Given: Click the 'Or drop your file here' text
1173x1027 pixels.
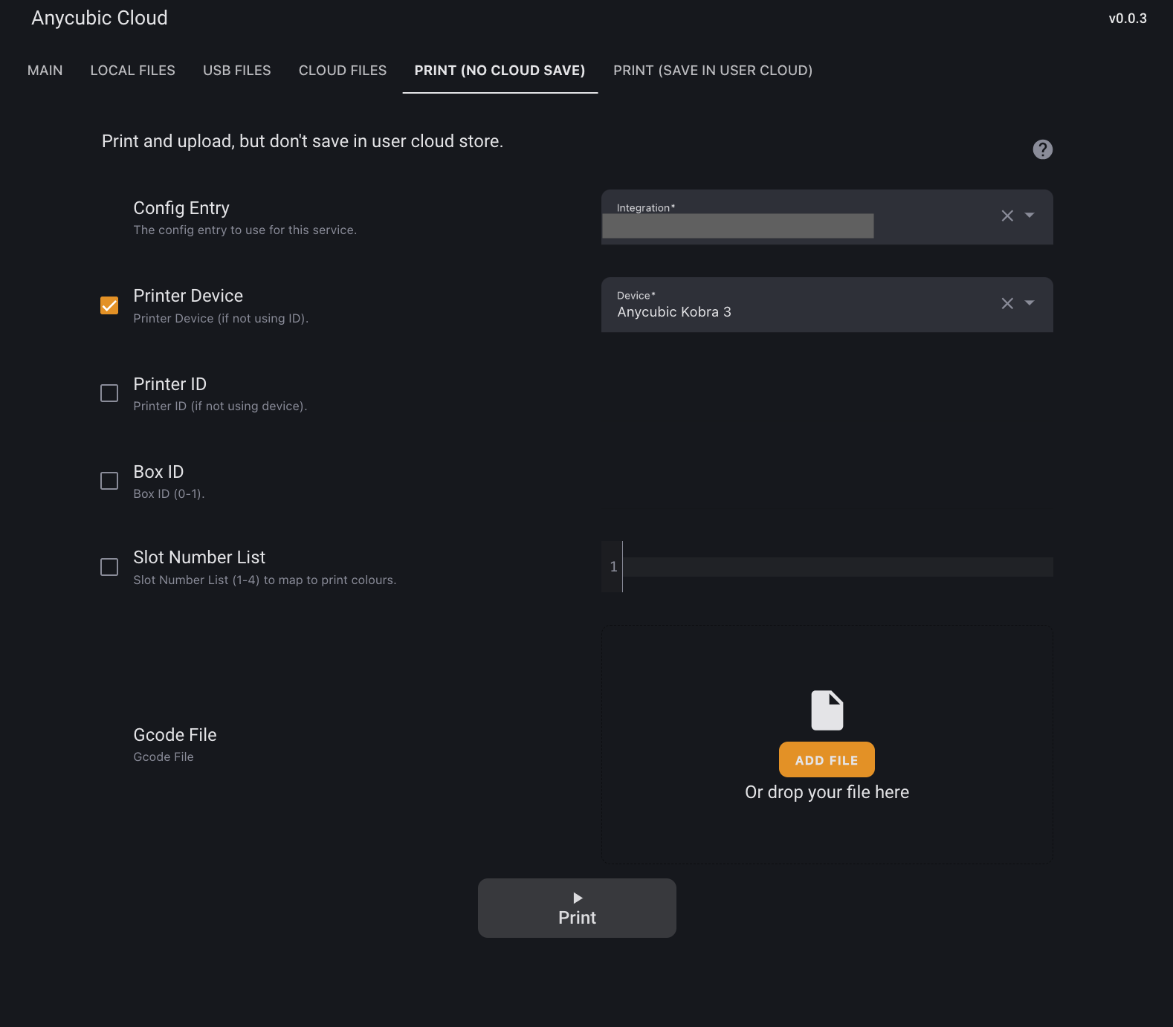Looking at the screenshot, I should point(827,792).
